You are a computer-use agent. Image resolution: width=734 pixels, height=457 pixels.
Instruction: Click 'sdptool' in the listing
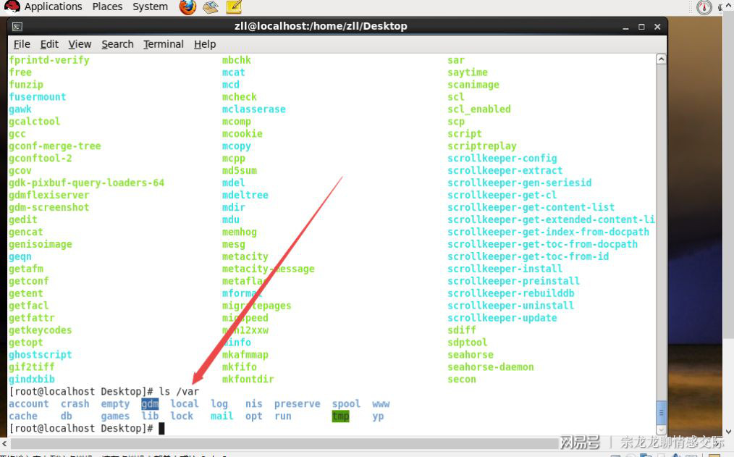[467, 343]
